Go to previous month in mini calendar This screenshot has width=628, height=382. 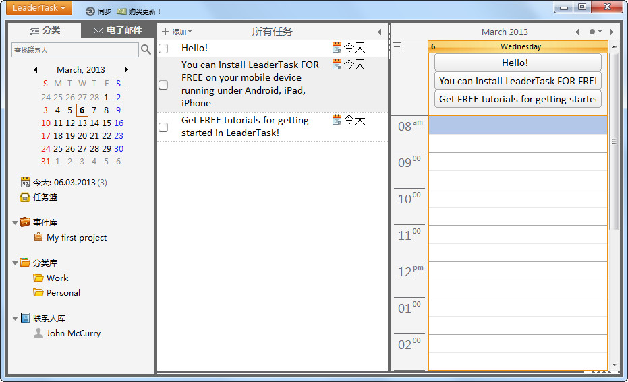pos(36,69)
